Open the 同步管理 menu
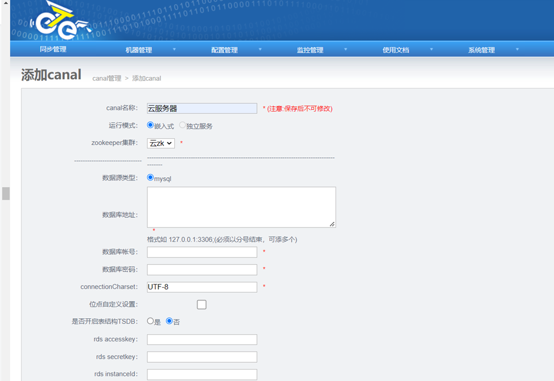The width and height of the screenshot is (554, 381). click(53, 49)
